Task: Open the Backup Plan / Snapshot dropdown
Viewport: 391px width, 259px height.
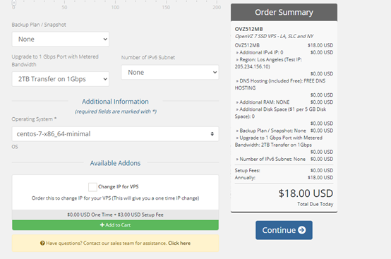Action: pyautogui.click(x=61, y=39)
